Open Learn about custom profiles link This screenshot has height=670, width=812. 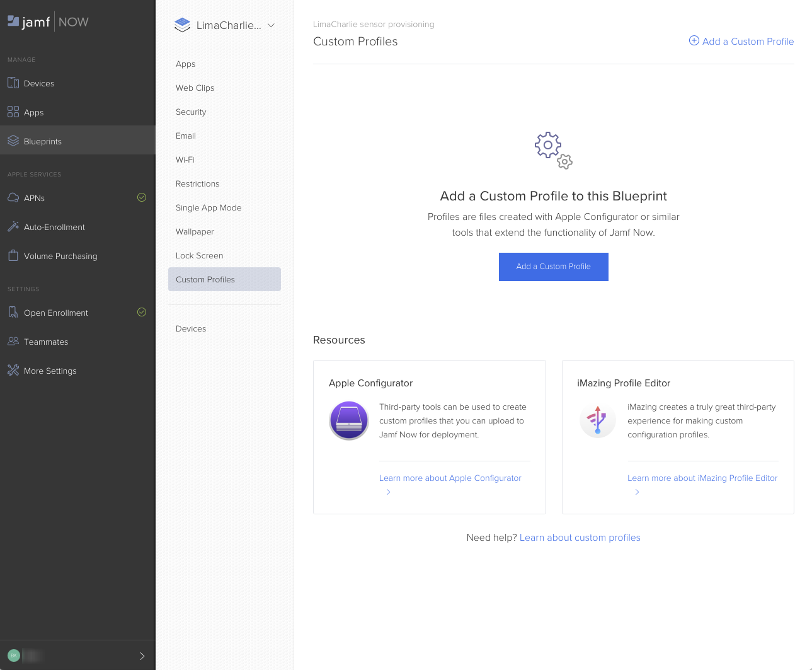[x=580, y=538]
